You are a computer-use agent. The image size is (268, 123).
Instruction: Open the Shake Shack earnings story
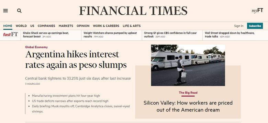[x=46, y=35]
